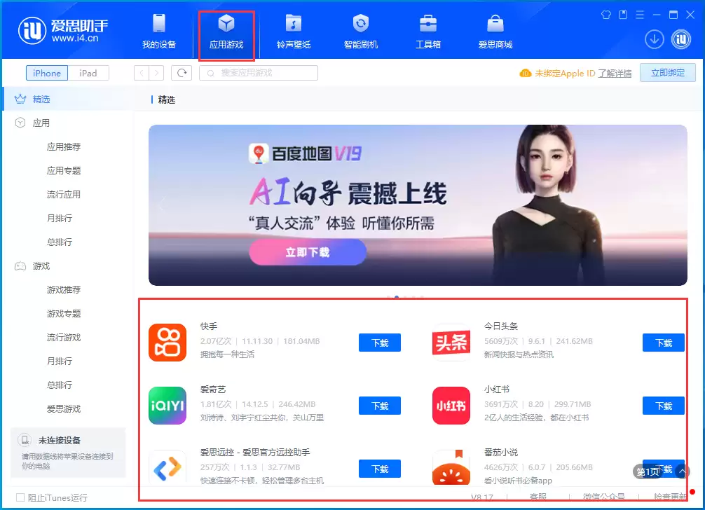The height and width of the screenshot is (510, 705).
Task: Click the 快手 app title text
Action: [x=209, y=326]
